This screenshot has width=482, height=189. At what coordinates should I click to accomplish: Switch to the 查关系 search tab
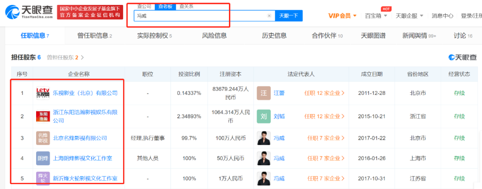click(x=186, y=6)
